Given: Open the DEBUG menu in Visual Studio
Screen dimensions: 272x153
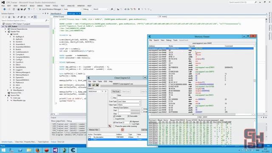Looking at the screenshot, I should point(40,6).
